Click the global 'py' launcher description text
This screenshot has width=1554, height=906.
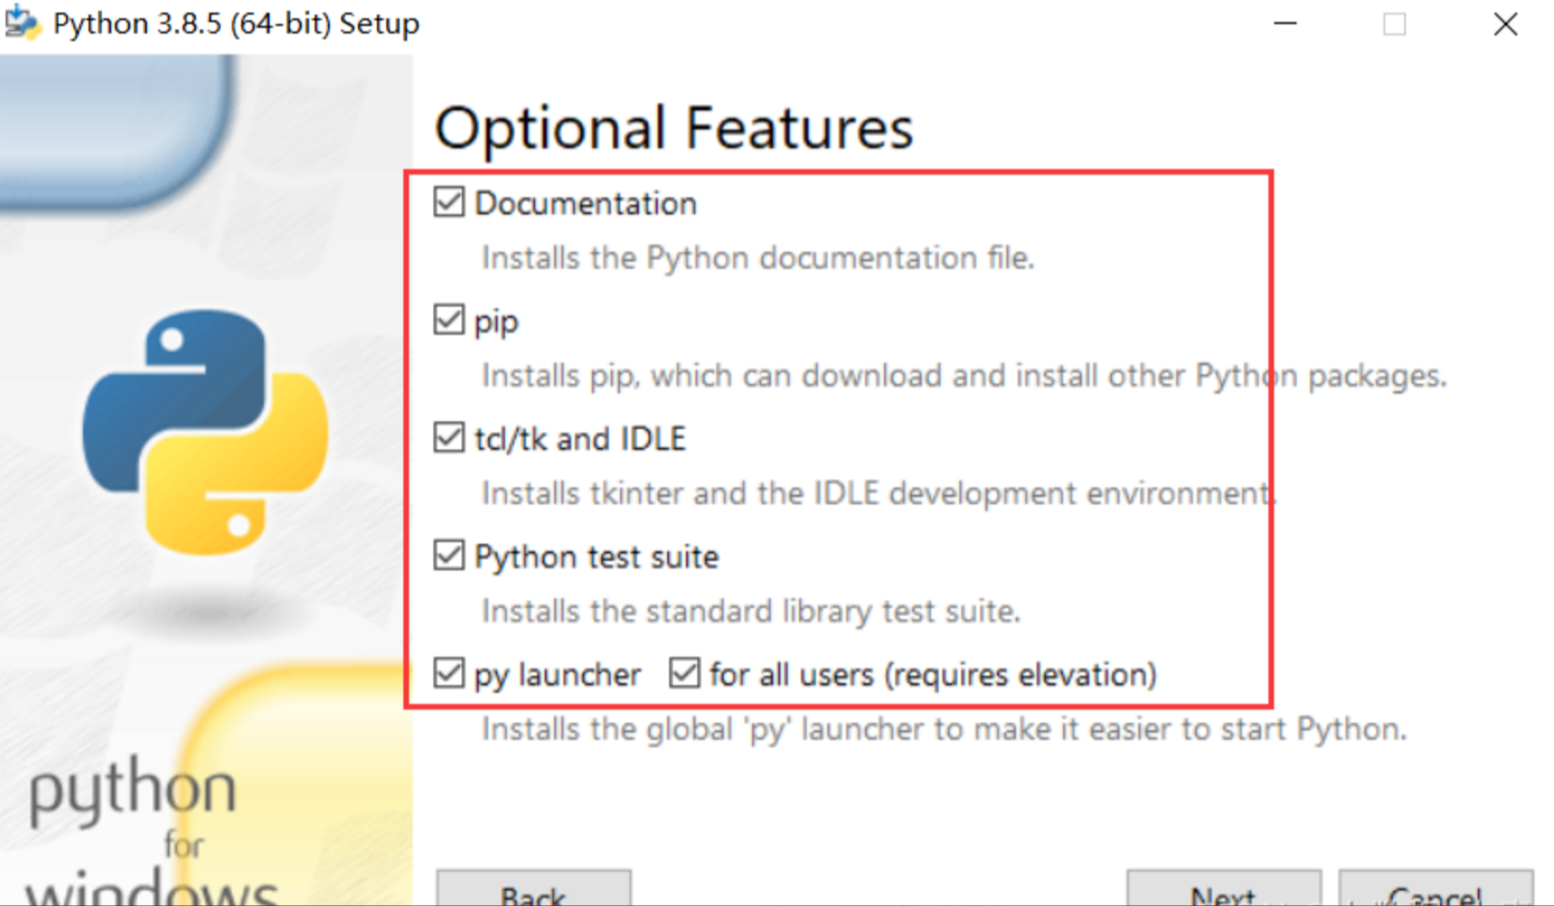(944, 729)
